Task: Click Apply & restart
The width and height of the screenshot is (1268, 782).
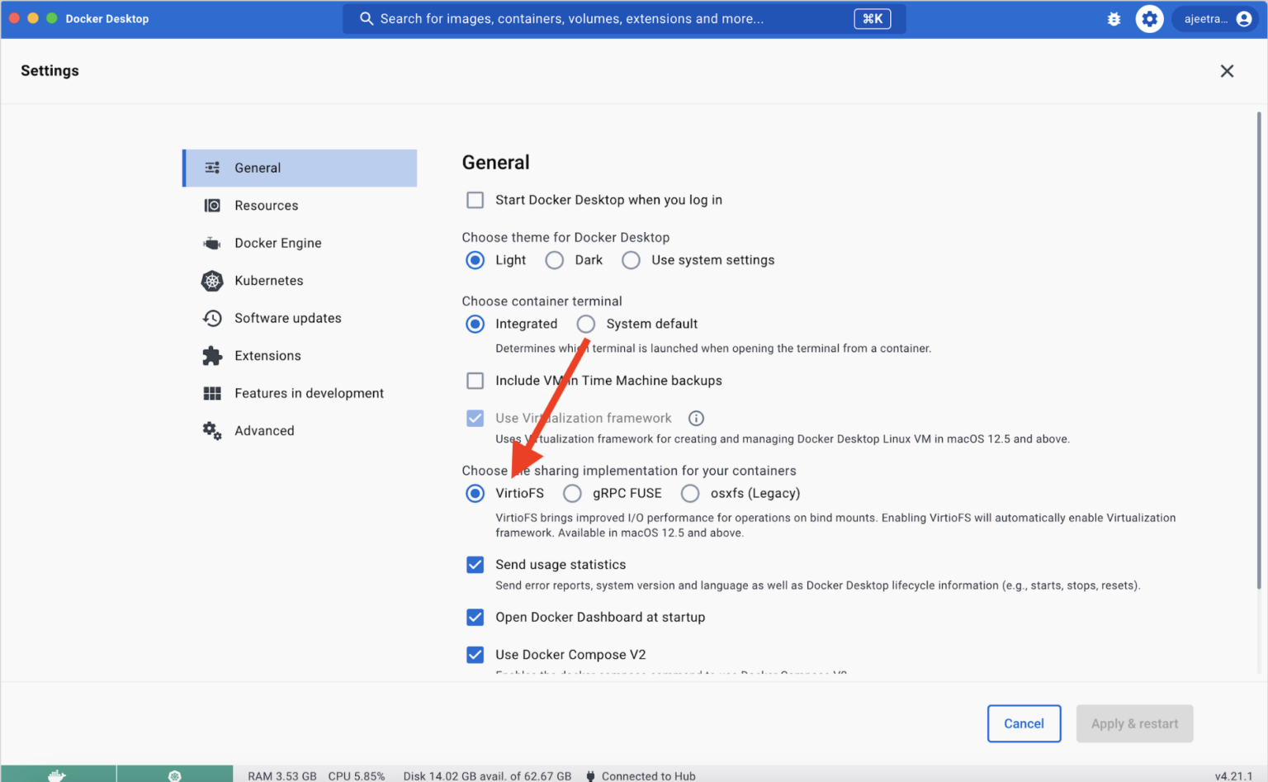Action: point(1134,723)
